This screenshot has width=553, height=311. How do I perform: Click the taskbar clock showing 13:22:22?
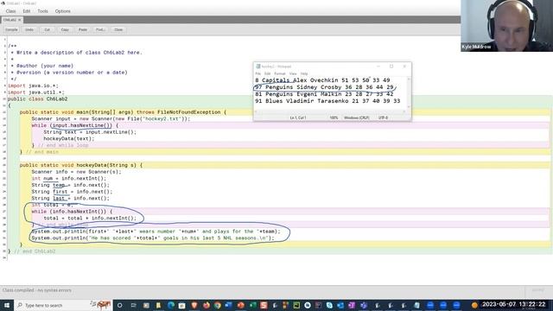coord(513,304)
